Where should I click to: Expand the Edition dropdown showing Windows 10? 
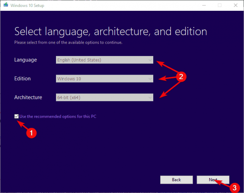104,79
